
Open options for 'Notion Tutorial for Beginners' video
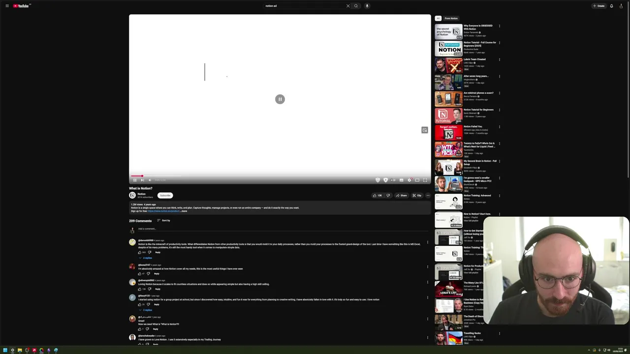(500, 110)
